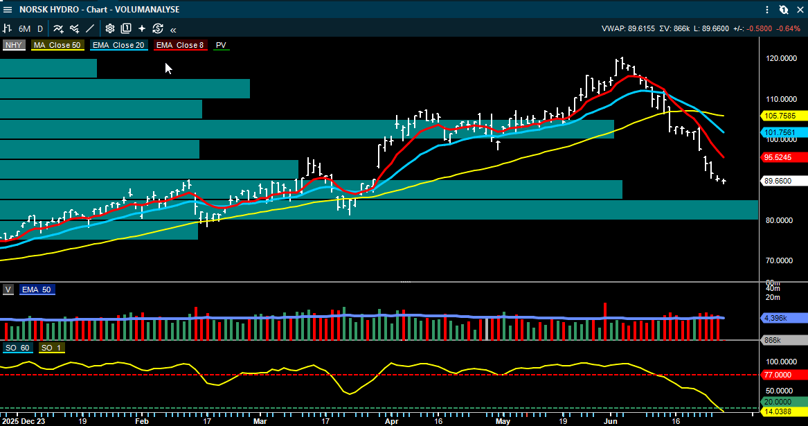This screenshot has width=808, height=426.
Task: Click the link-group icon in title bar
Action: click(784, 9)
